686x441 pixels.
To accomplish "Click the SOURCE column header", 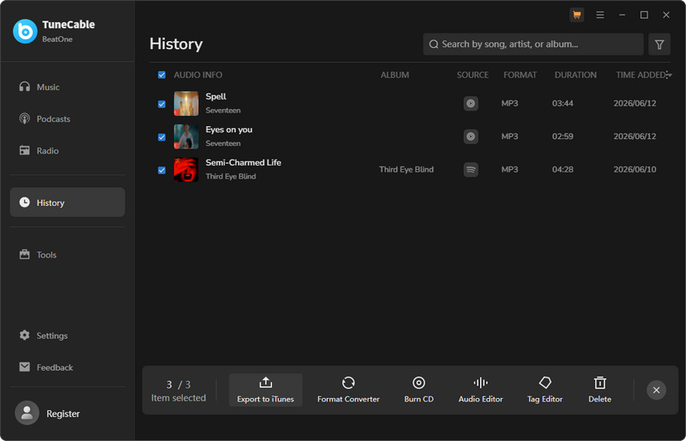I will (x=472, y=75).
